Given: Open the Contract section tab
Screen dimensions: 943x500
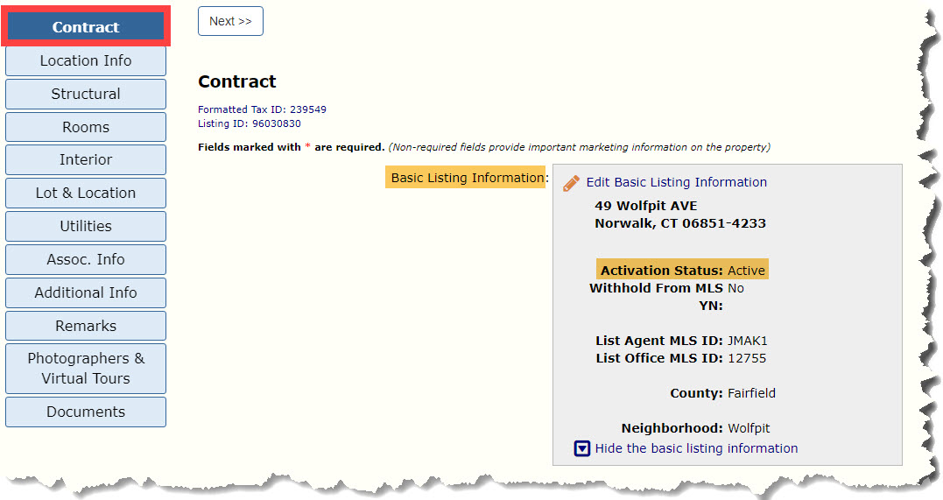Looking at the screenshot, I should tap(86, 27).
